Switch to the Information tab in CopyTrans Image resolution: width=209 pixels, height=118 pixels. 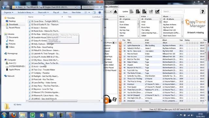click(113, 7)
